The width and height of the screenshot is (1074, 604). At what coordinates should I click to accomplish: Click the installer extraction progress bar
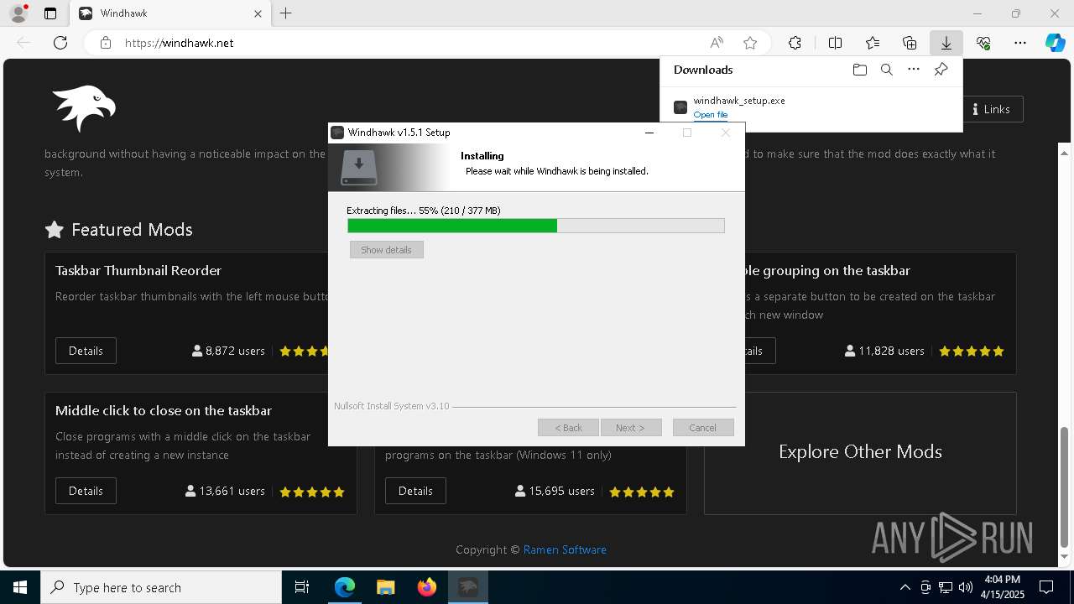point(535,226)
